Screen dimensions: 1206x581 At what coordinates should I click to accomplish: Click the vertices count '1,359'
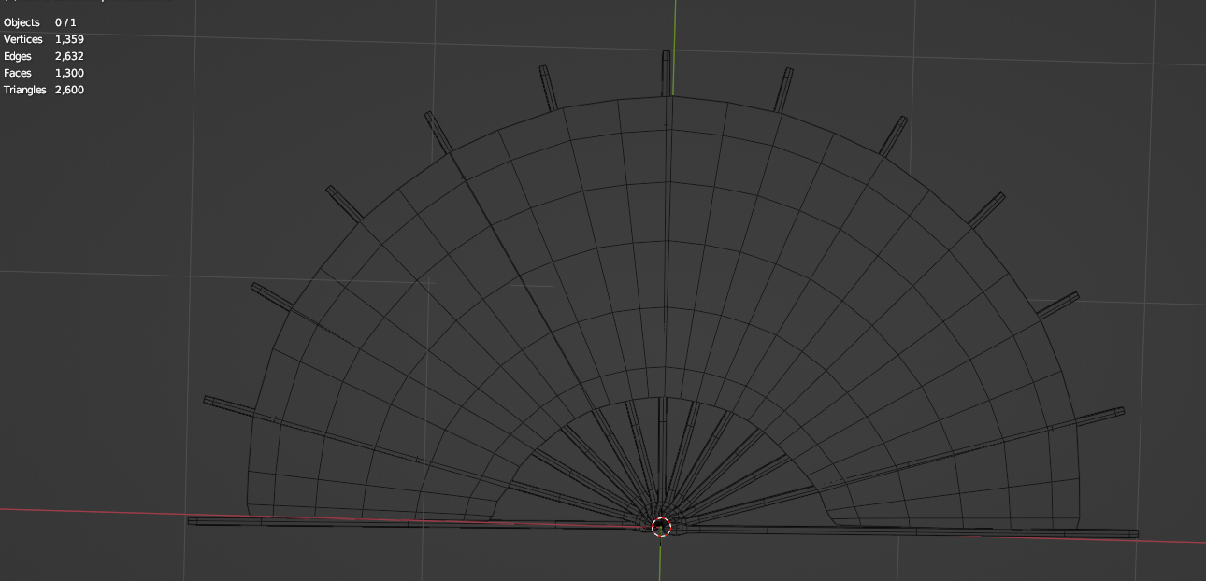69,39
